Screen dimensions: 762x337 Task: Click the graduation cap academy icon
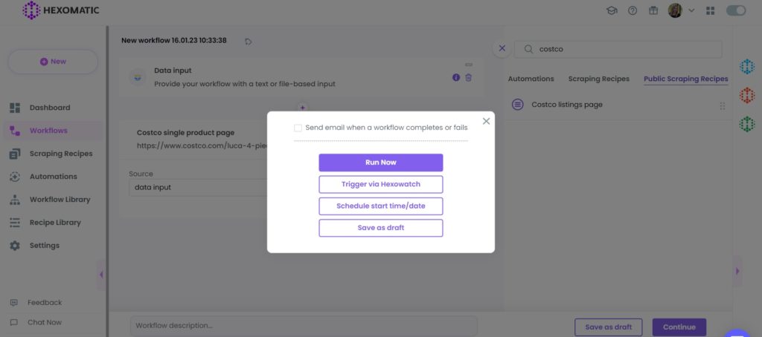pos(612,10)
